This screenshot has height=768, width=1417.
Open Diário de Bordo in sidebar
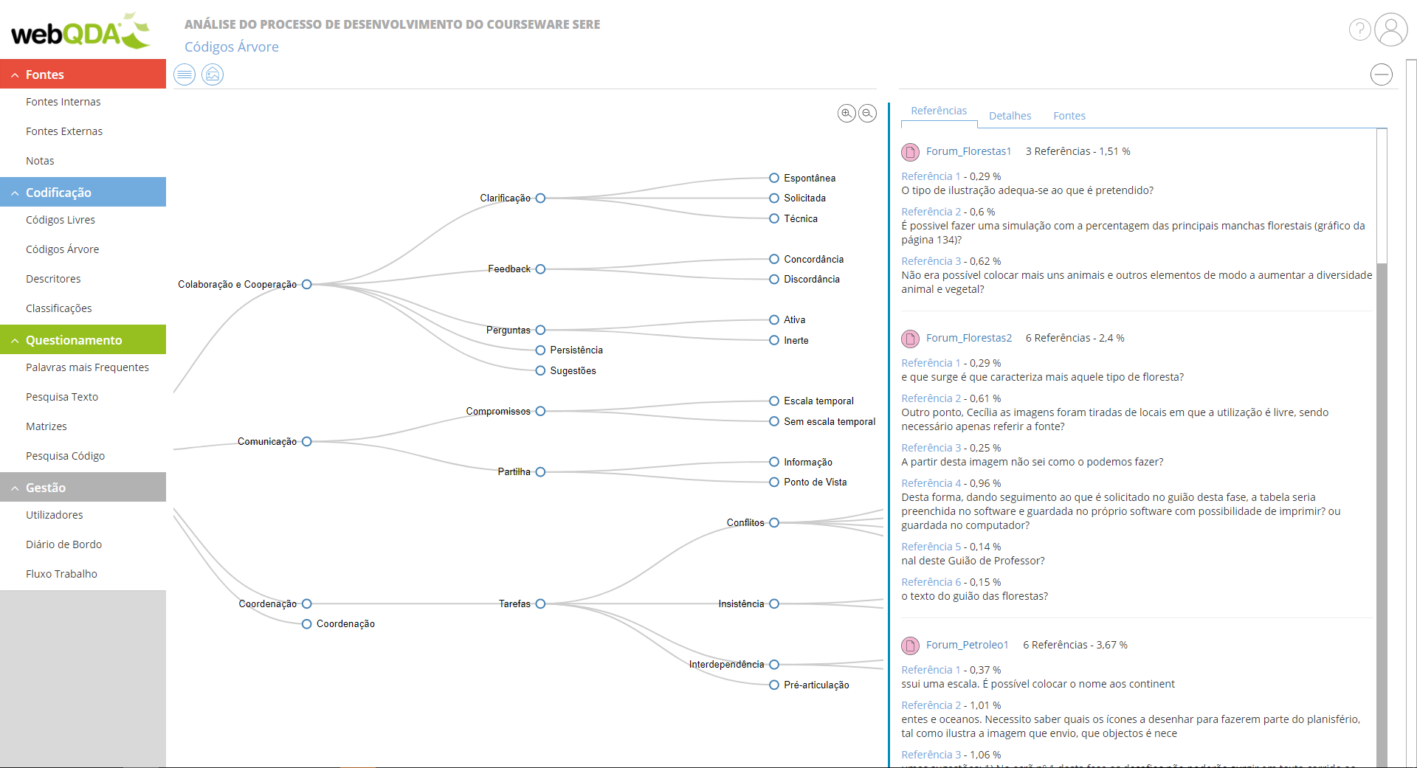pyautogui.click(x=64, y=544)
